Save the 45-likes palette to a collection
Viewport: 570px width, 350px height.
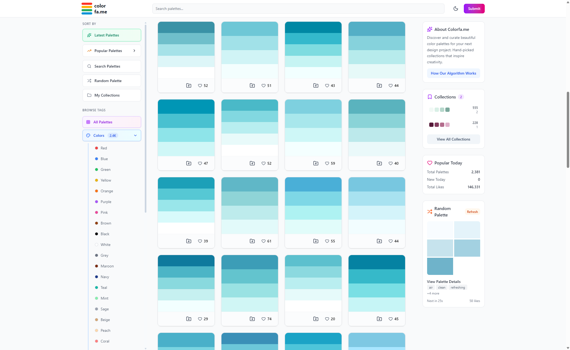coord(379,319)
